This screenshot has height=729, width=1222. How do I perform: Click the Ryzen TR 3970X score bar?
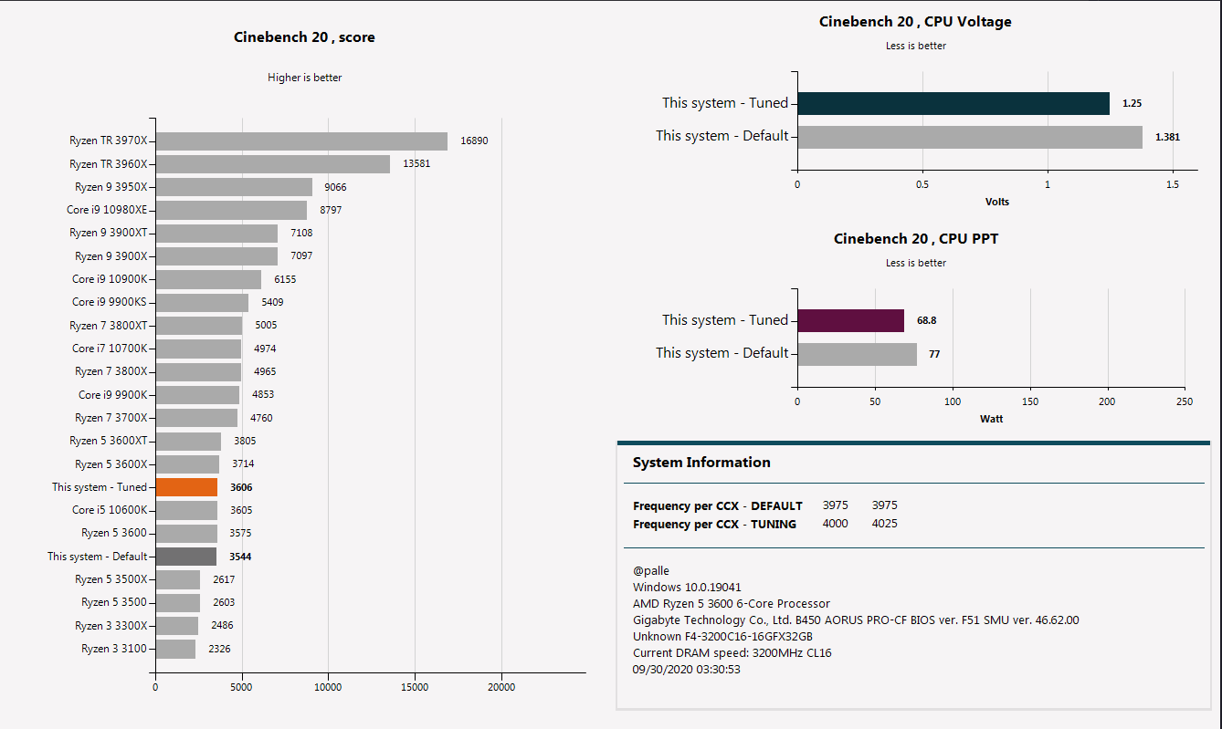pyautogui.click(x=301, y=141)
